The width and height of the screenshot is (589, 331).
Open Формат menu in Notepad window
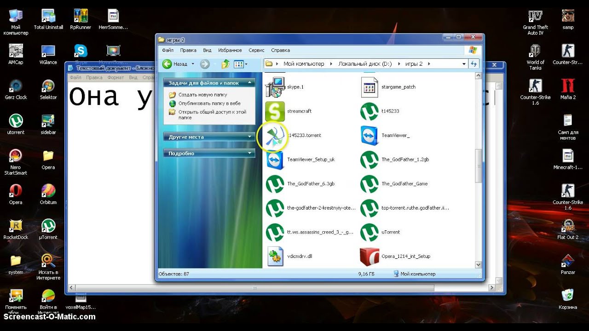115,78
